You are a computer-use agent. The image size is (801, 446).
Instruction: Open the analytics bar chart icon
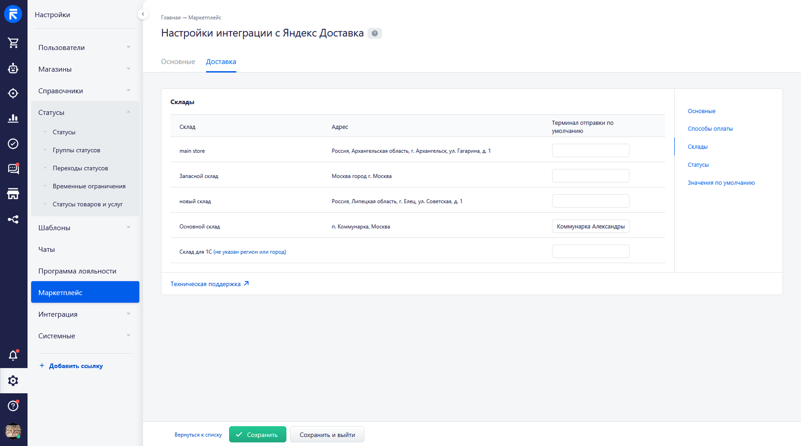pyautogui.click(x=13, y=118)
